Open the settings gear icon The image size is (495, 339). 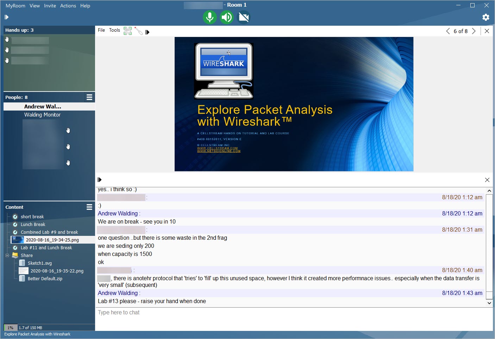point(485,17)
